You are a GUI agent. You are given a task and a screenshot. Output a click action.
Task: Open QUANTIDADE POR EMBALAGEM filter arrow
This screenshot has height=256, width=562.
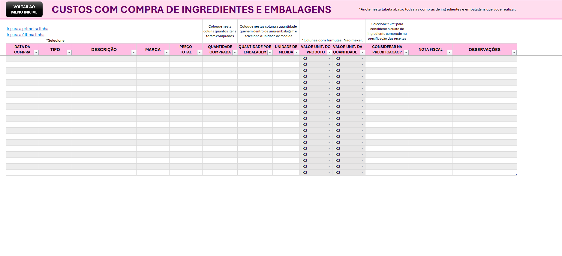pyautogui.click(x=270, y=53)
